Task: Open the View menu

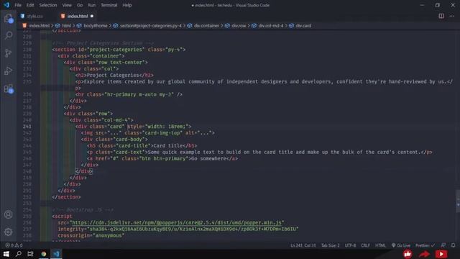Action: 67,5
